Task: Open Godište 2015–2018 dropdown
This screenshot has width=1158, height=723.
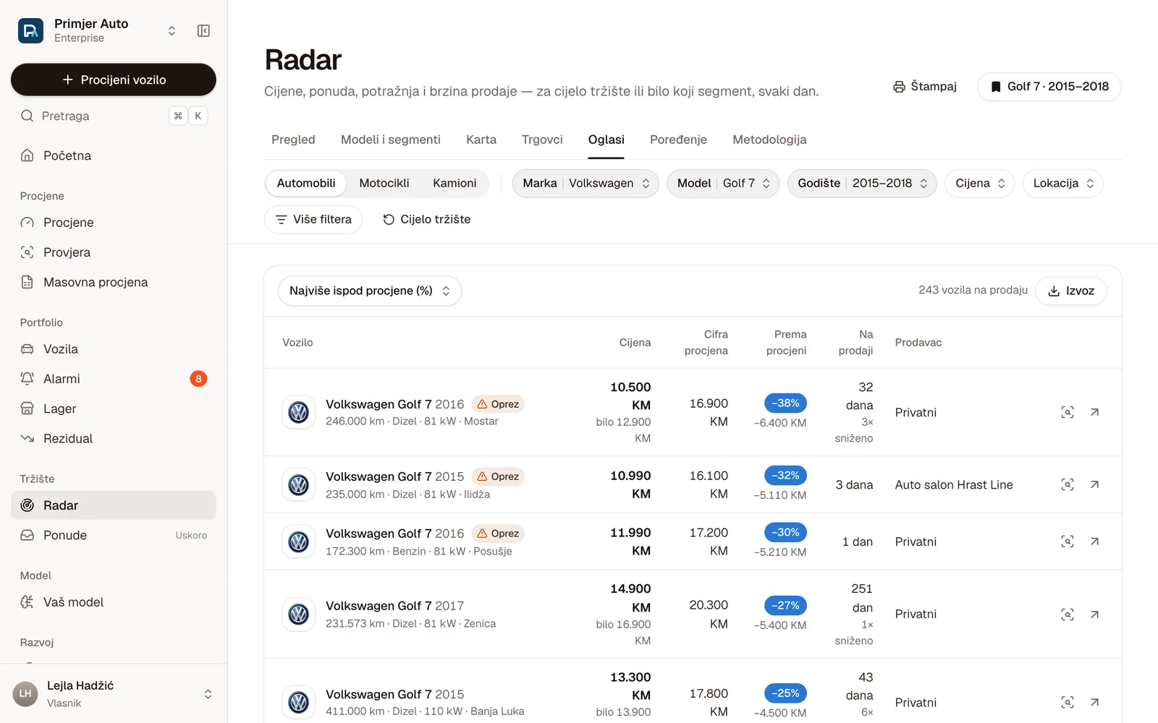Action: 862,184
